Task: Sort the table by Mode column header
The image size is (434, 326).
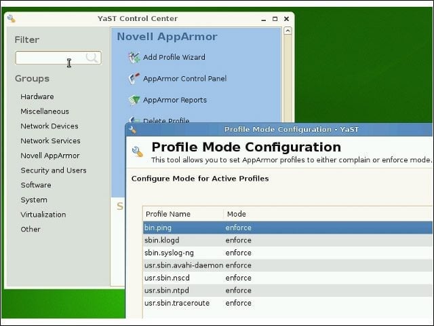Action: [x=328, y=214]
